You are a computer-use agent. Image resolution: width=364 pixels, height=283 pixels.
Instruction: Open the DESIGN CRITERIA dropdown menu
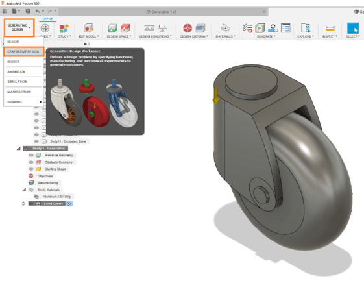pyautogui.click(x=194, y=36)
